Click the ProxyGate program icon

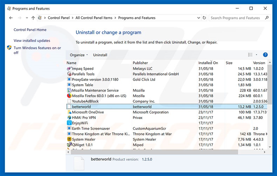coord(69,79)
